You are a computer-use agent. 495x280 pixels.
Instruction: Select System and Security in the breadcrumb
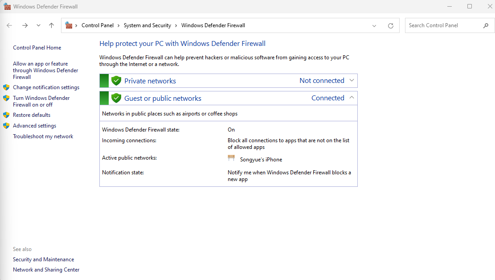tap(147, 25)
